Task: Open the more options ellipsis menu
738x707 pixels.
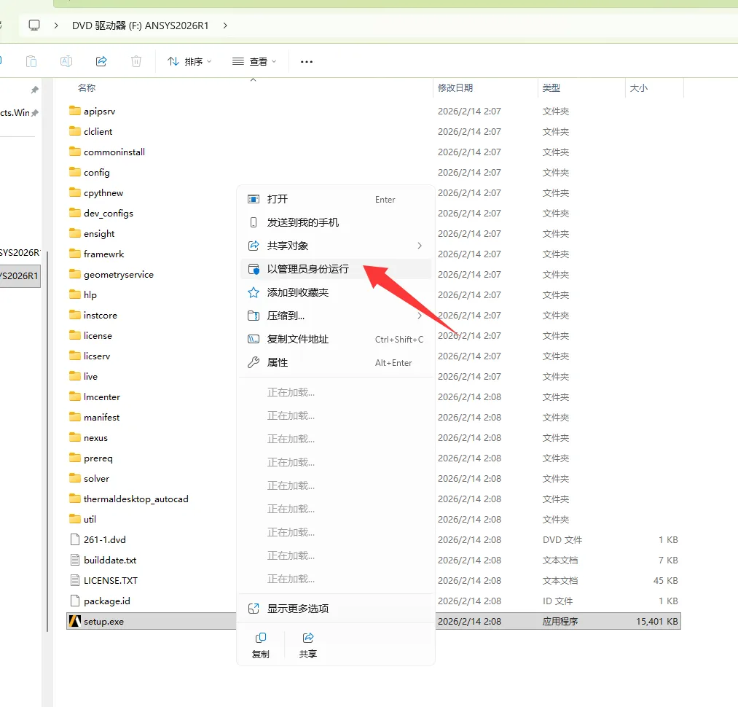Action: point(307,62)
